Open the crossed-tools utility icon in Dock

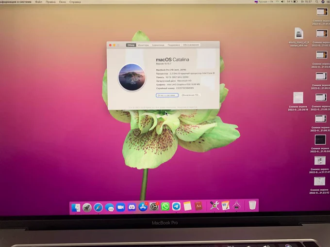(x=214, y=206)
